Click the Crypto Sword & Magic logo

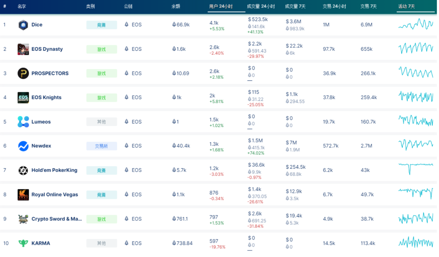tap(23, 219)
